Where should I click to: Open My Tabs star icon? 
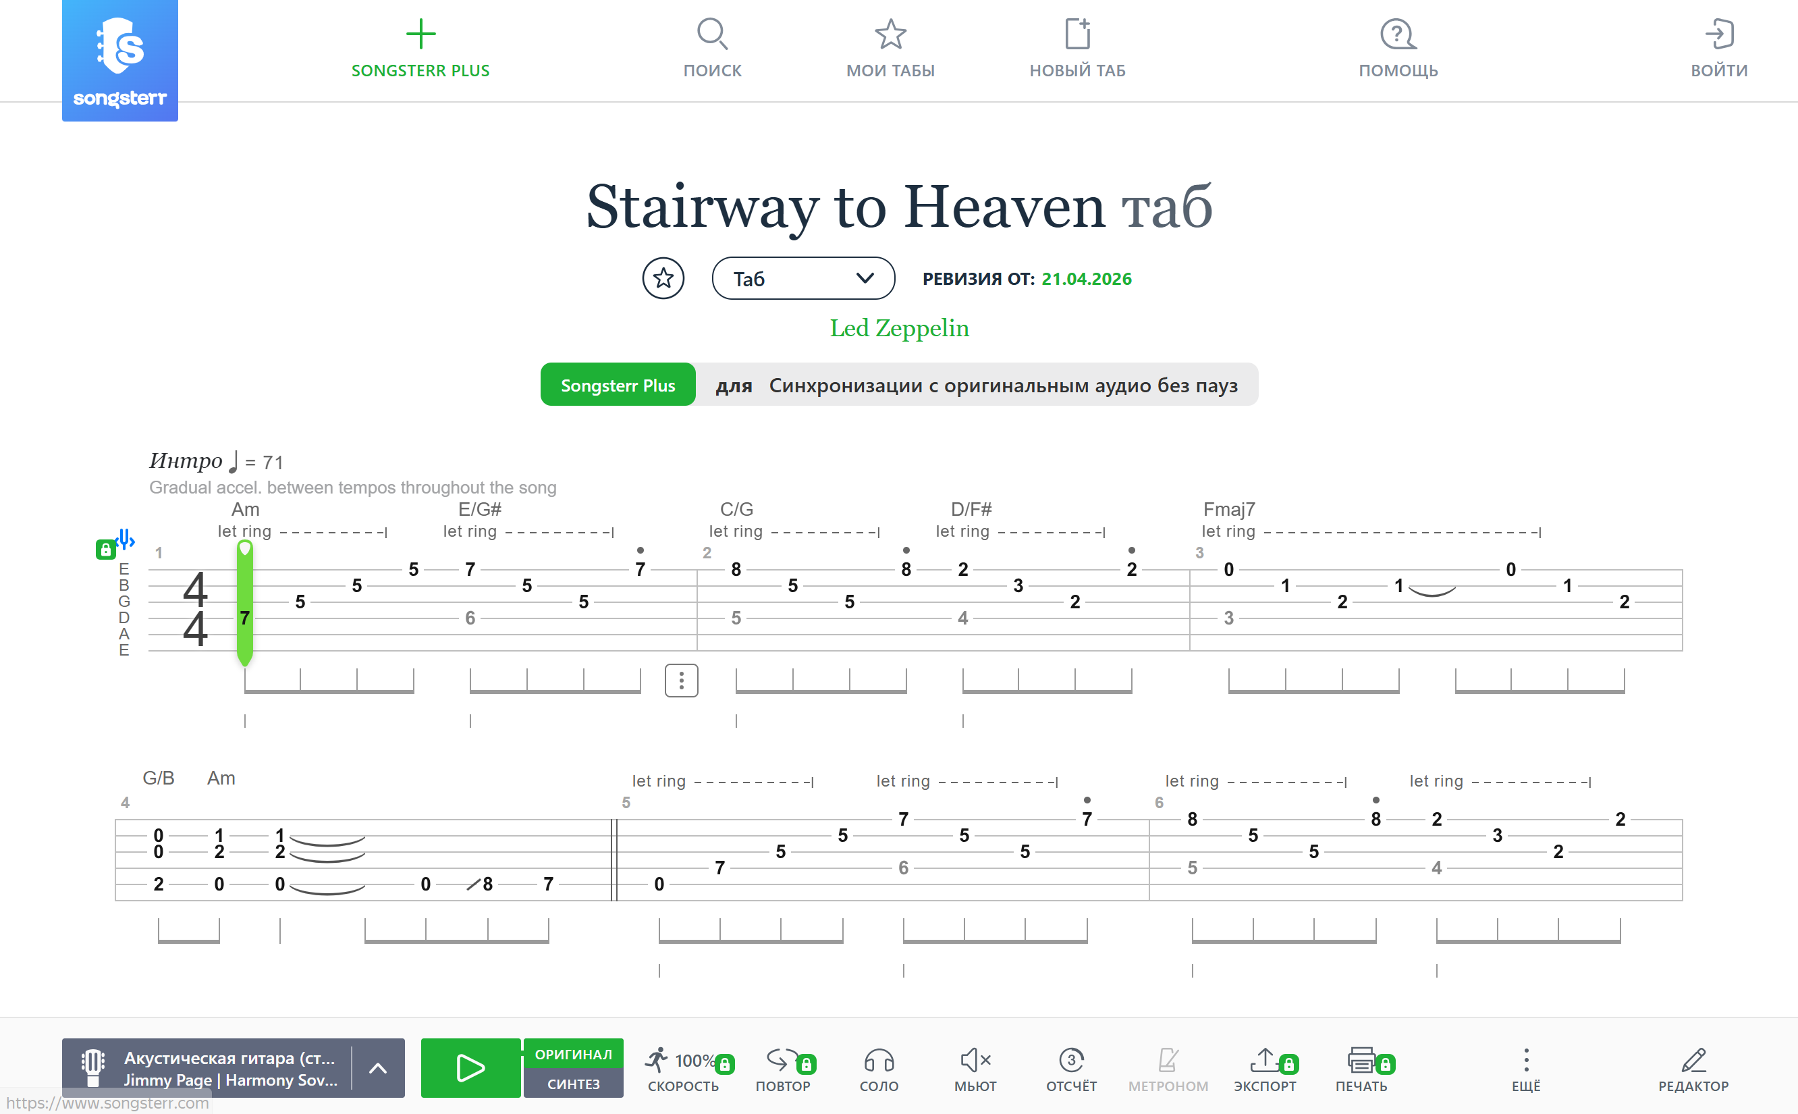coord(890,34)
